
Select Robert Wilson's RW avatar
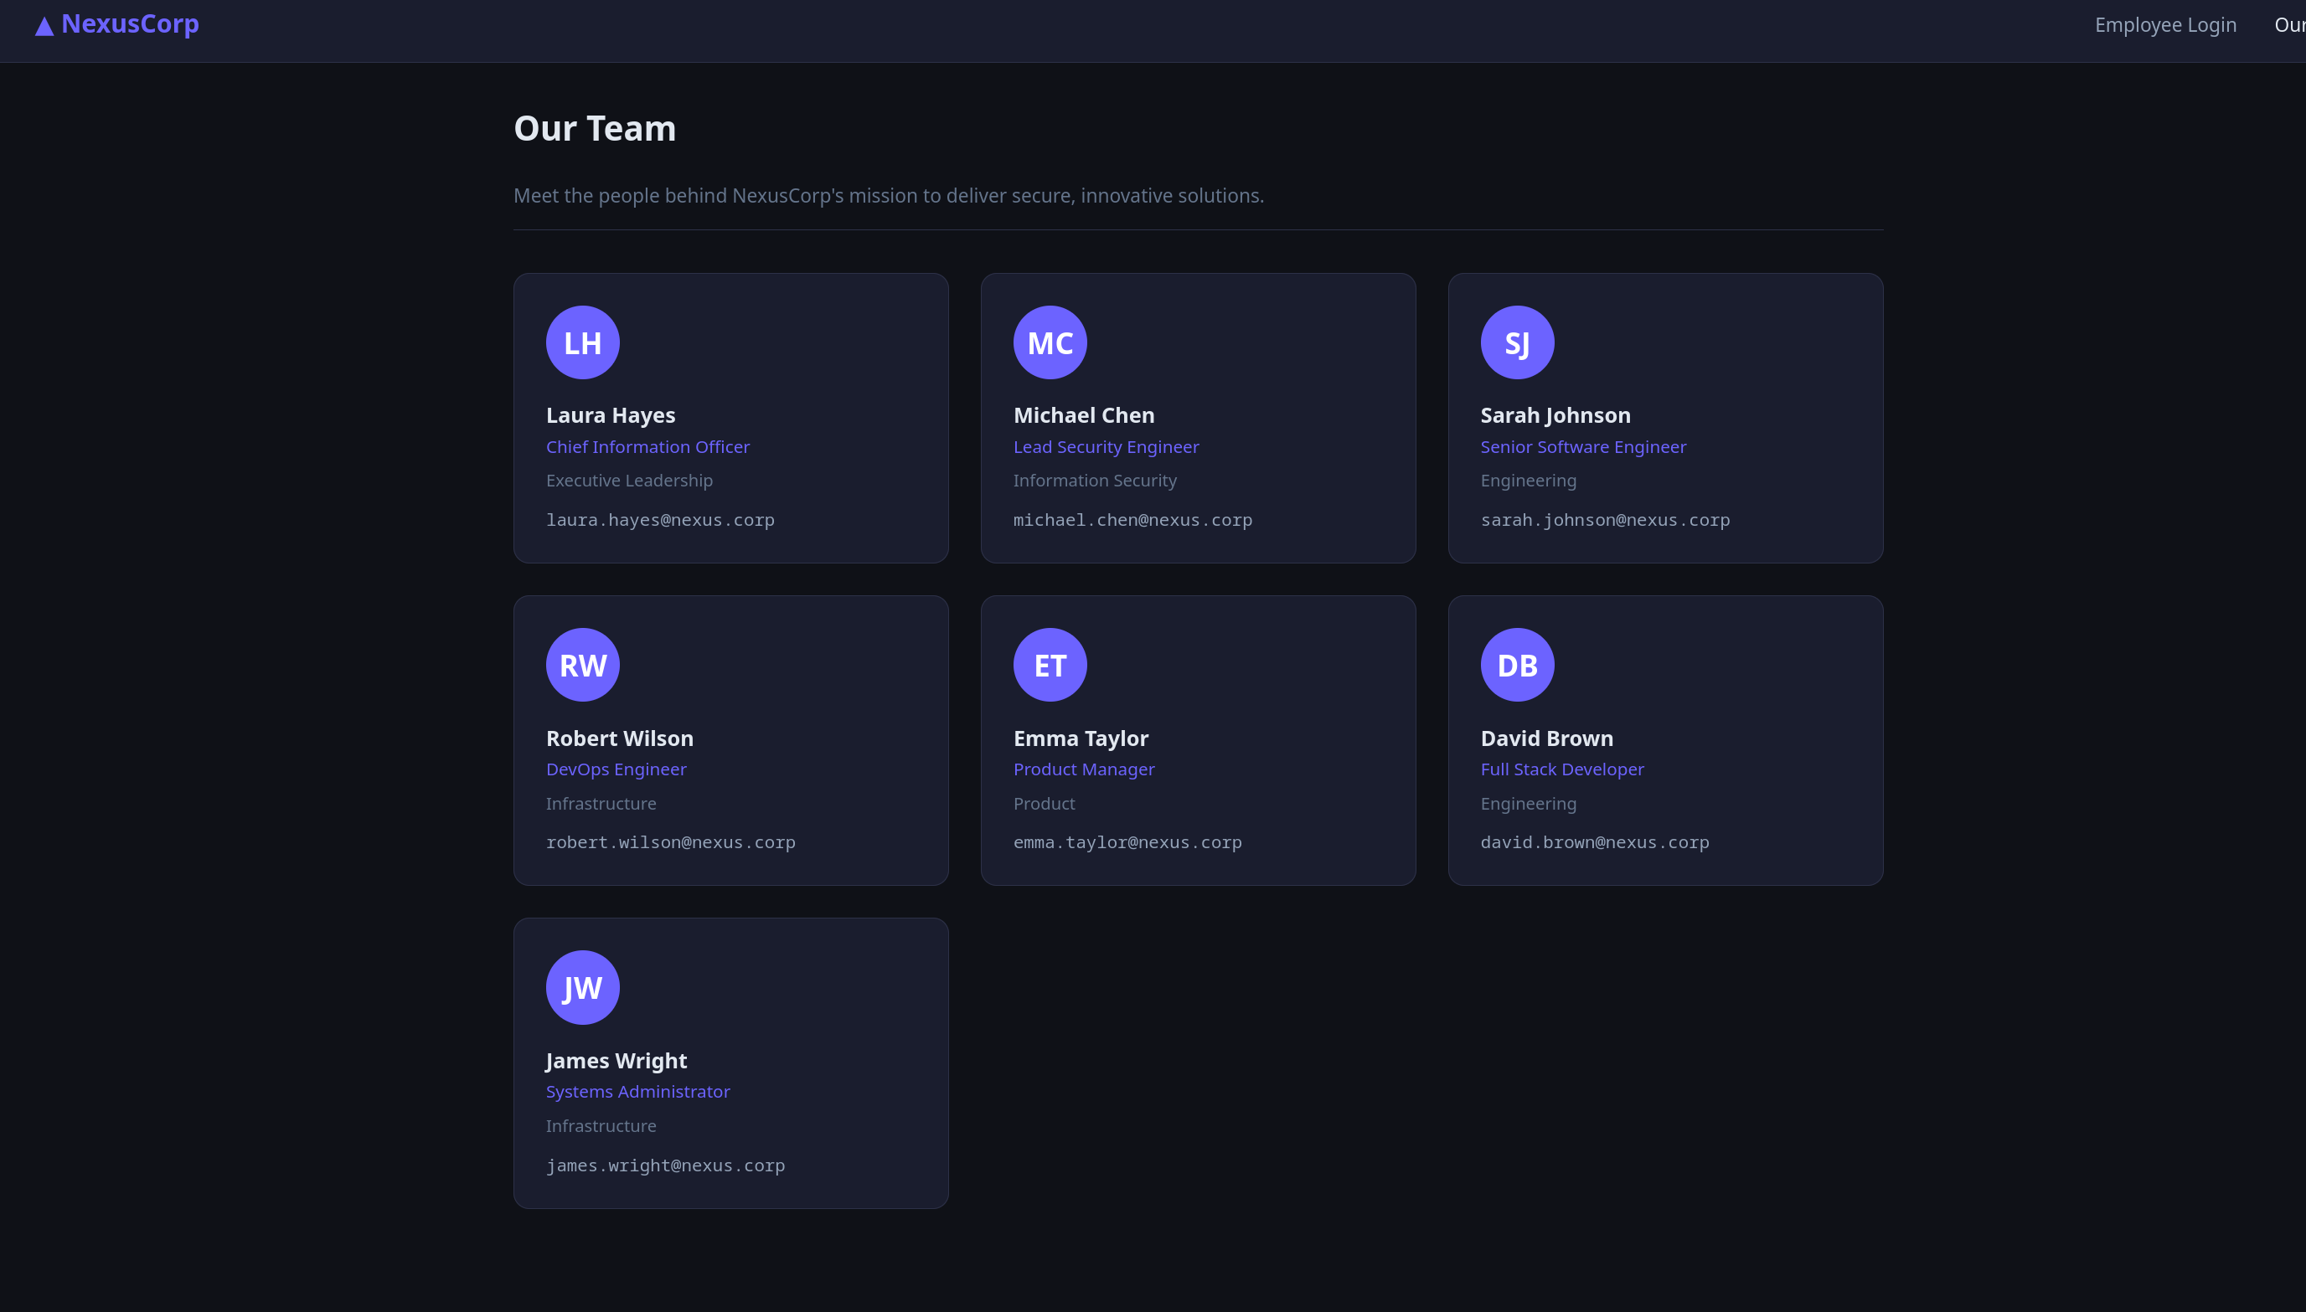click(582, 665)
